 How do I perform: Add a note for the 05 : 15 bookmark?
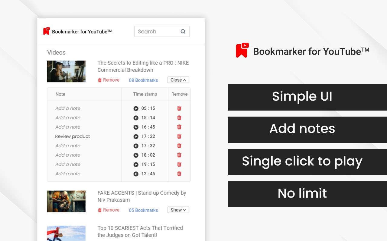coord(68,108)
